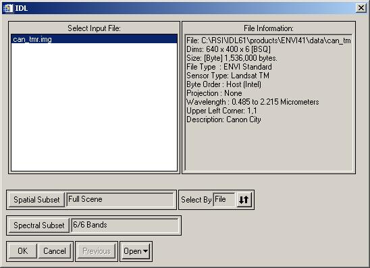Toggle Select By using the up-down arrows icon
This screenshot has width=370, height=268.
pos(244,200)
